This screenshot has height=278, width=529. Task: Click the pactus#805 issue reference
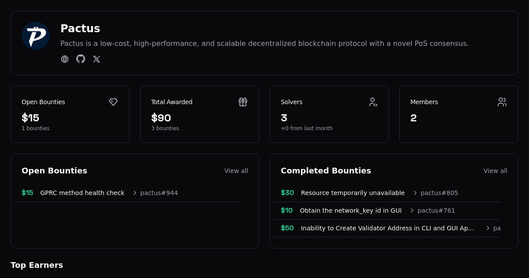click(439, 193)
